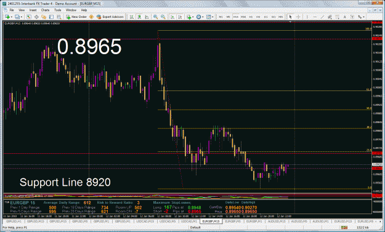Click the New Order button
This screenshot has height=232, width=385.
tap(76, 17)
